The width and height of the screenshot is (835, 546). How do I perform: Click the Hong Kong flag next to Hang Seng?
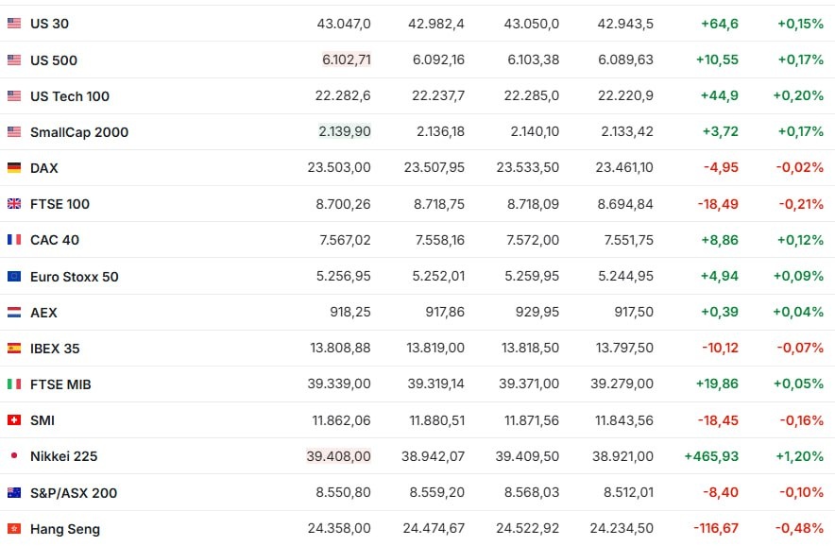[x=14, y=528]
